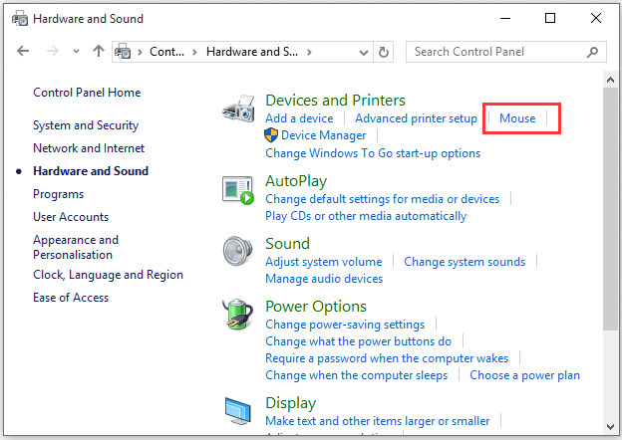Open the recent locations dropdown arrow

(x=76, y=52)
